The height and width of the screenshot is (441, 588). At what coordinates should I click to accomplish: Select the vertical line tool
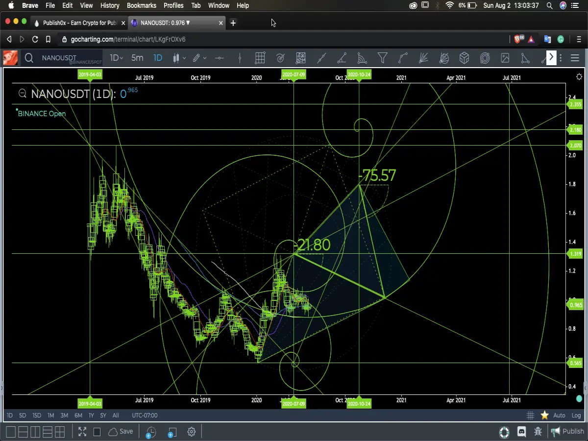point(240,58)
